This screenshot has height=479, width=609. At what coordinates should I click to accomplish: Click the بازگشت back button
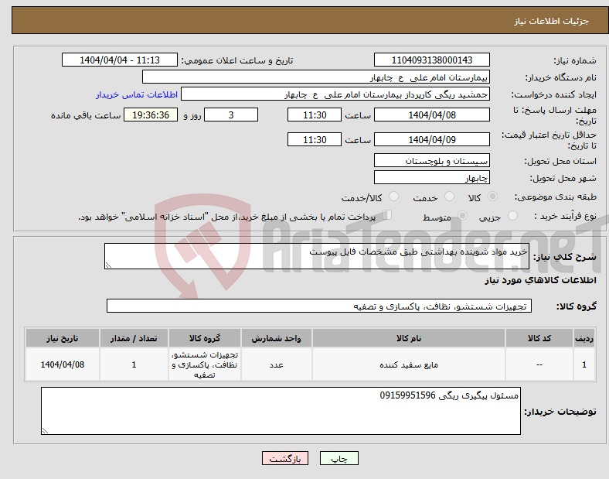tap(285, 458)
